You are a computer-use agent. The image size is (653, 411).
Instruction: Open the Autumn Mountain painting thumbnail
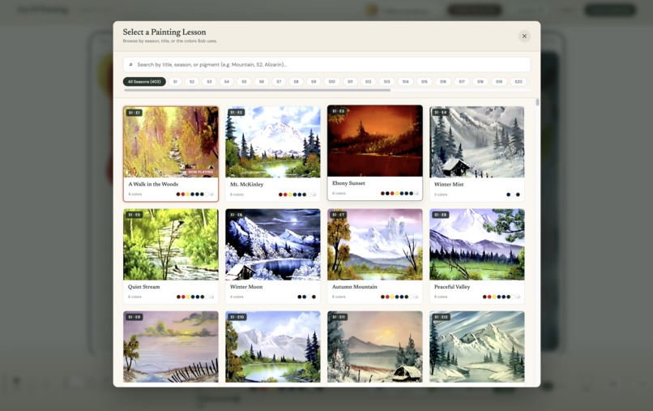click(x=375, y=245)
